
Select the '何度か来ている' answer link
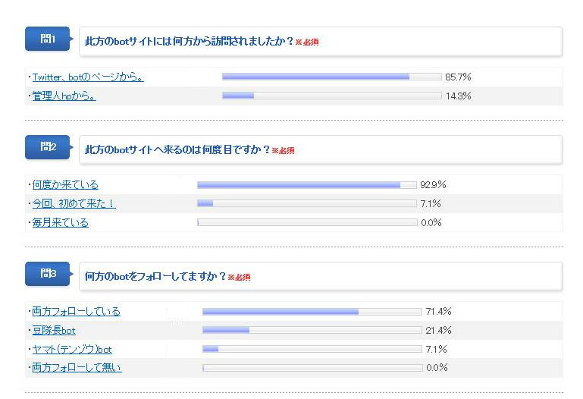(x=65, y=184)
